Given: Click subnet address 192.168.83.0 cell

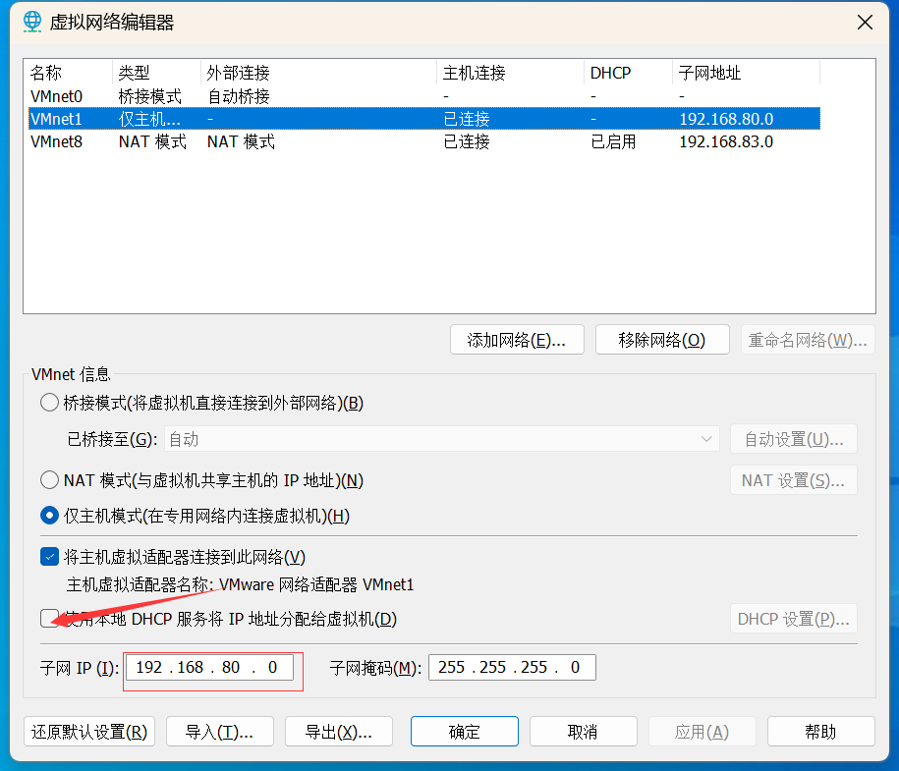Looking at the screenshot, I should coord(726,141).
